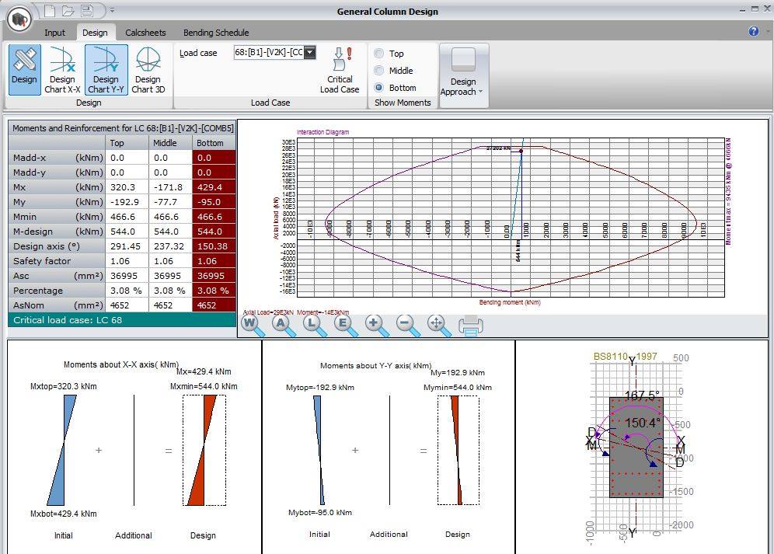
Task: Zoom out on interaction diagram
Action: click(407, 326)
